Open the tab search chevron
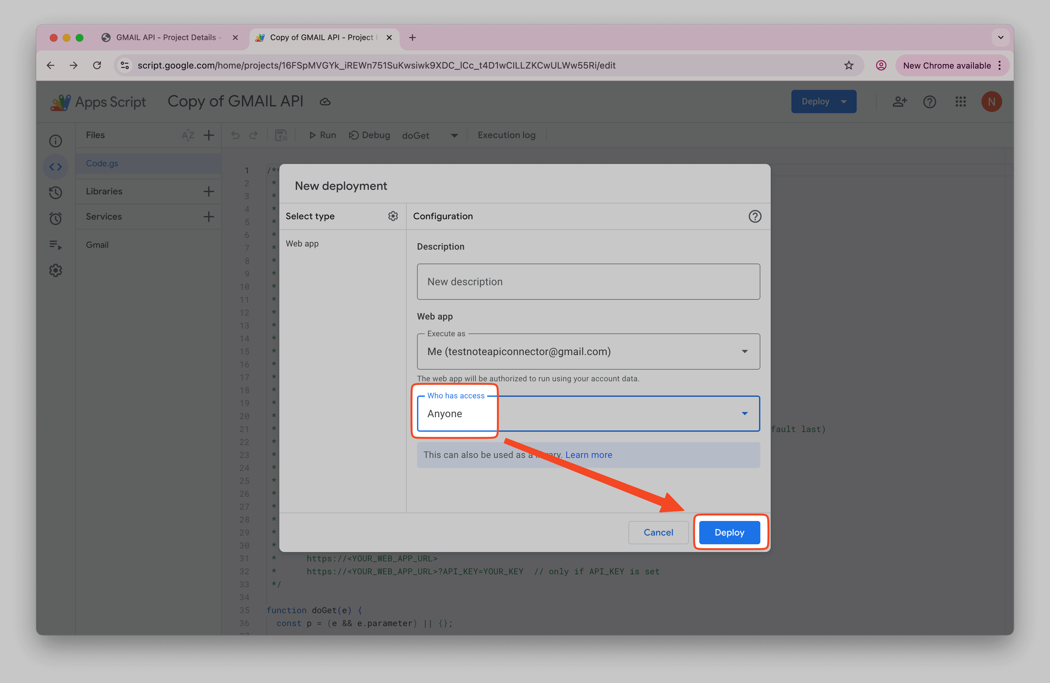 1001,38
